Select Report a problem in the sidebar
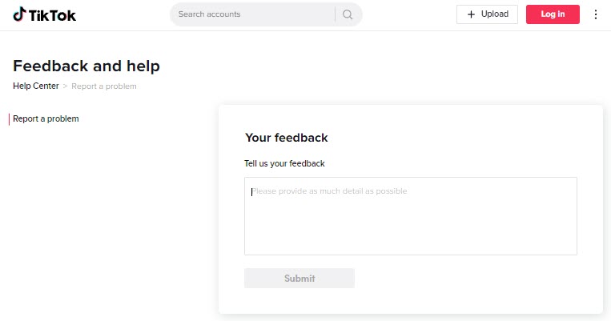 click(46, 118)
